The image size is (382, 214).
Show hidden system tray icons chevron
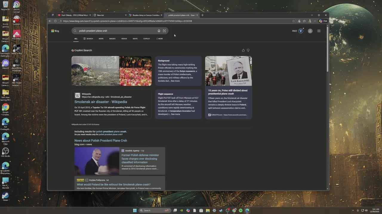coord(353,210)
